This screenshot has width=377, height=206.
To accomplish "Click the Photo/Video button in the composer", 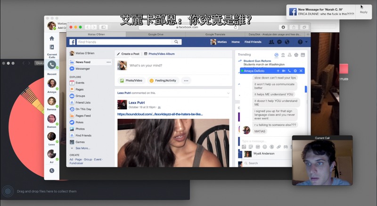I will [131, 81].
